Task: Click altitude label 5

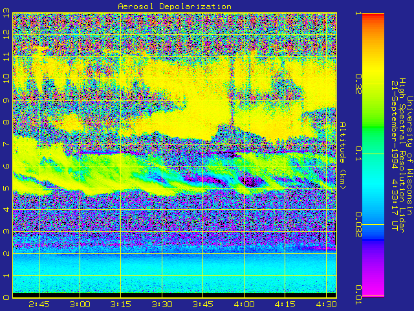Action: coord(6,188)
